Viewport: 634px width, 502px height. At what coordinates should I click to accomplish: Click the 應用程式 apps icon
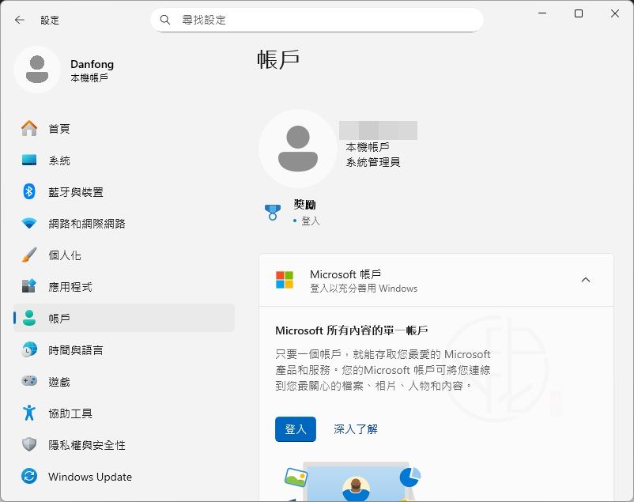click(29, 286)
